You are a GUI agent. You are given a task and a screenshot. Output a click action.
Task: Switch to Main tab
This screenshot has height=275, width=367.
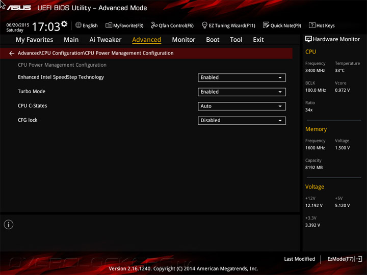pyautogui.click(x=71, y=40)
